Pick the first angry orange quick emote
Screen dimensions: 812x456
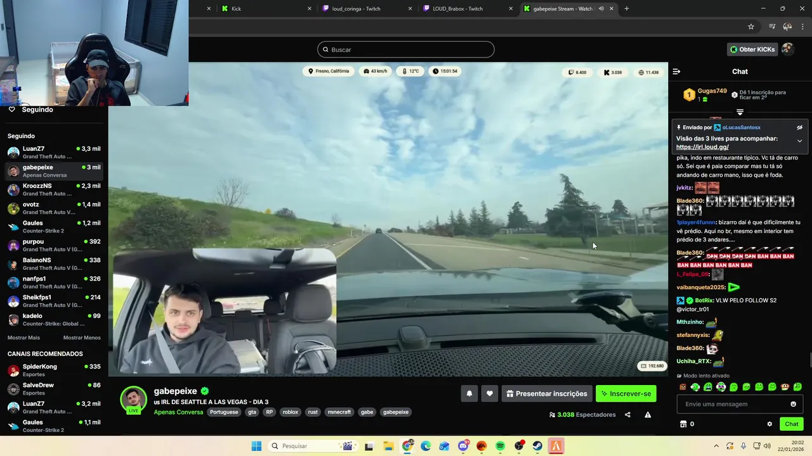[683, 387]
